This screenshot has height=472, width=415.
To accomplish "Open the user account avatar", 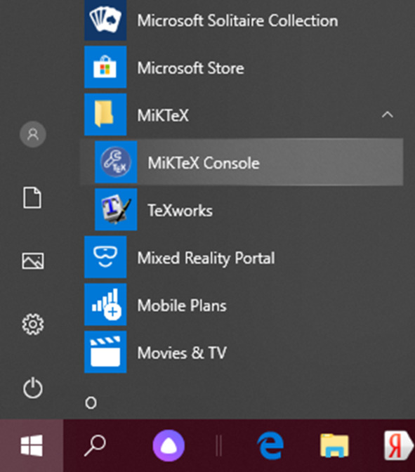I will point(33,134).
